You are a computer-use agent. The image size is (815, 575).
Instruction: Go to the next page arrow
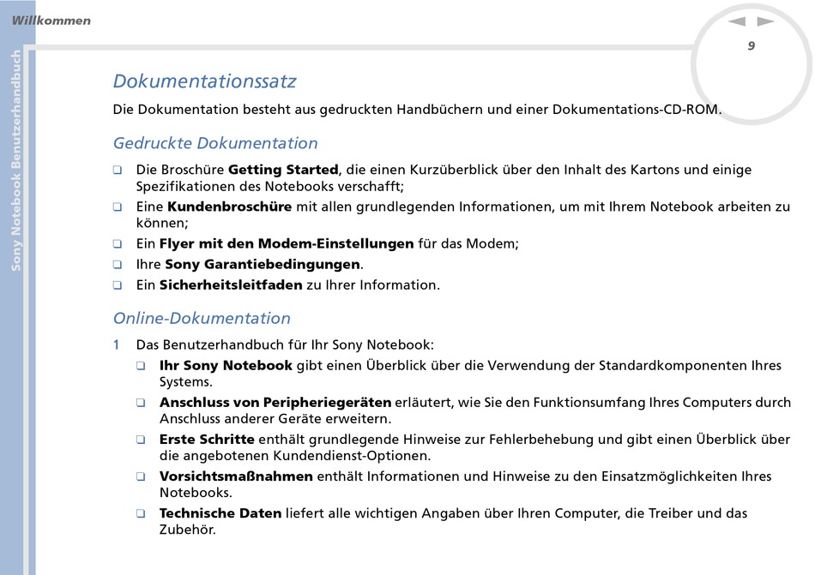(x=765, y=21)
